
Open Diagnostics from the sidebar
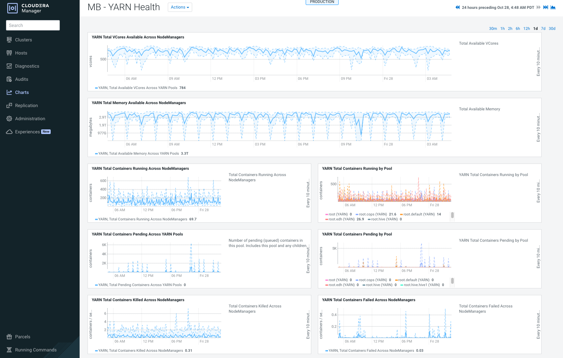click(x=27, y=66)
